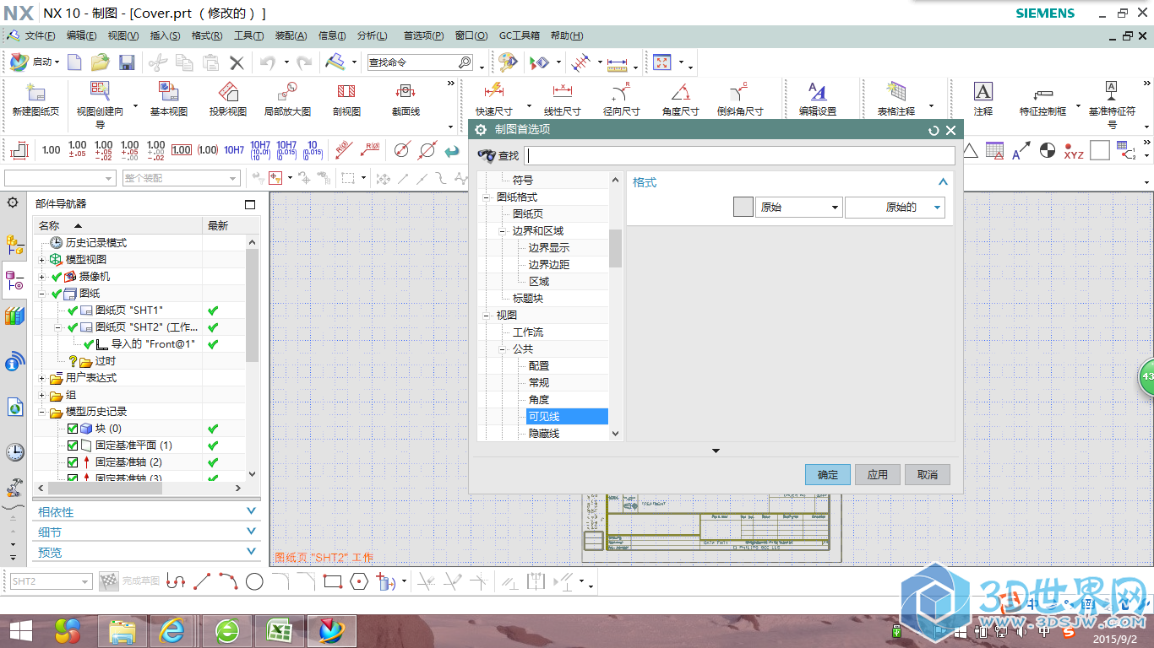Open the 帮助(H) menu

566,35
